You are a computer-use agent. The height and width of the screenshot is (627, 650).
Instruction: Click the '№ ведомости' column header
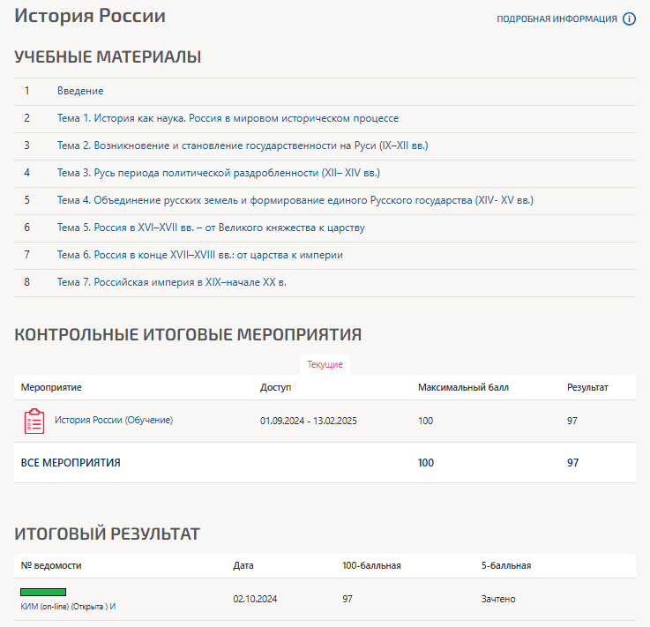pos(51,565)
